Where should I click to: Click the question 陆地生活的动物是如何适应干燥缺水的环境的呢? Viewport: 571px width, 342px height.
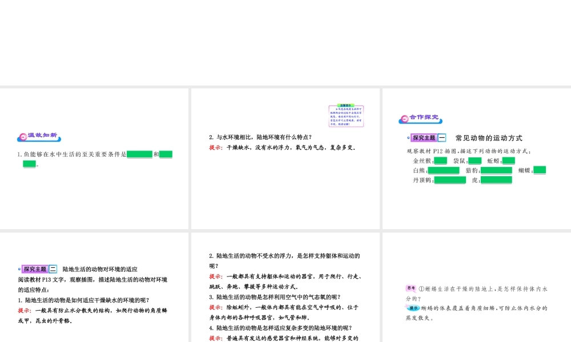coord(84,300)
